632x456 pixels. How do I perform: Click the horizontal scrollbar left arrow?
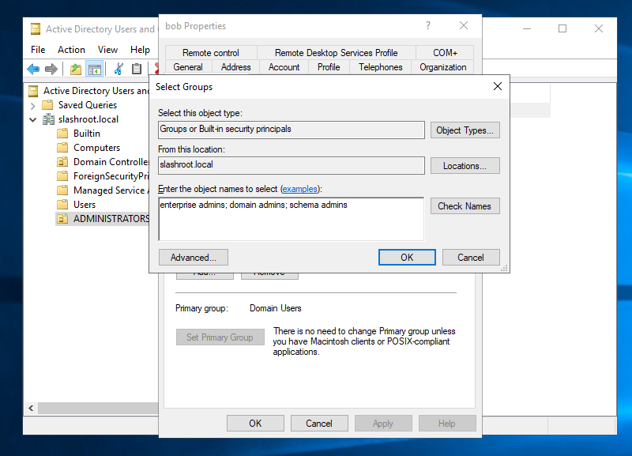[x=32, y=409]
